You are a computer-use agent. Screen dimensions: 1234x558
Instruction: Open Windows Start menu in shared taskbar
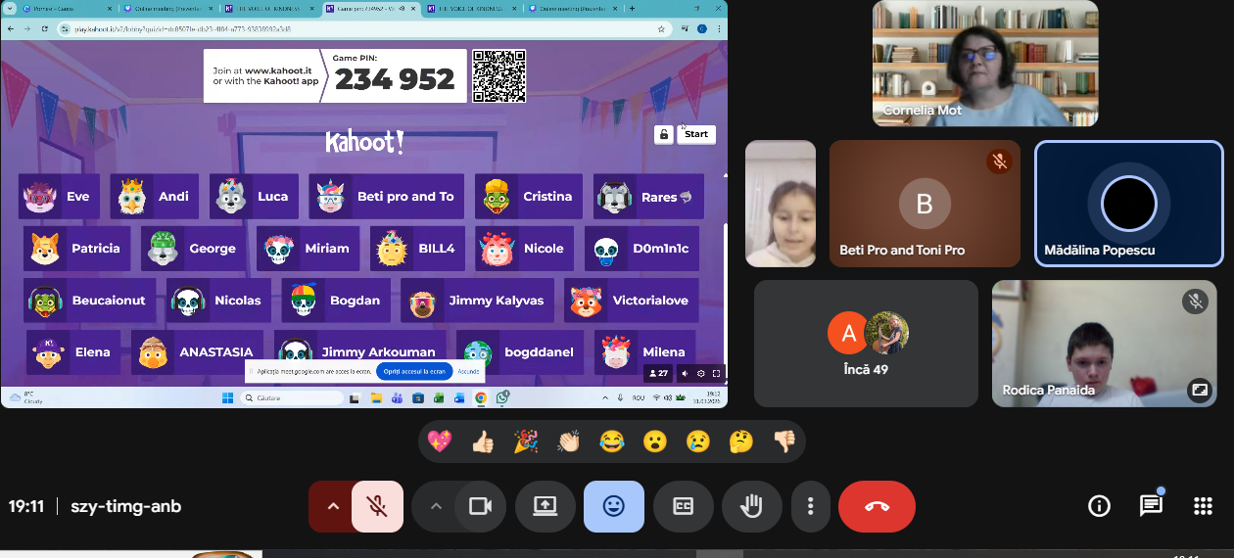pyautogui.click(x=228, y=397)
